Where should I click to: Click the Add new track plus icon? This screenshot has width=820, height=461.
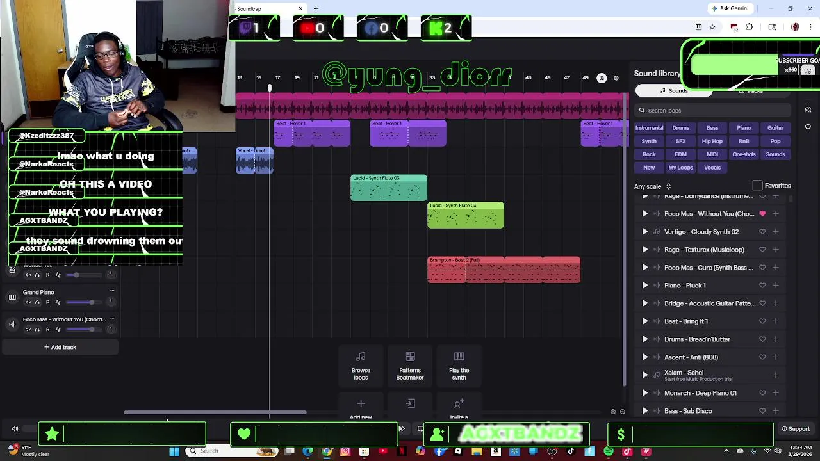click(361, 403)
